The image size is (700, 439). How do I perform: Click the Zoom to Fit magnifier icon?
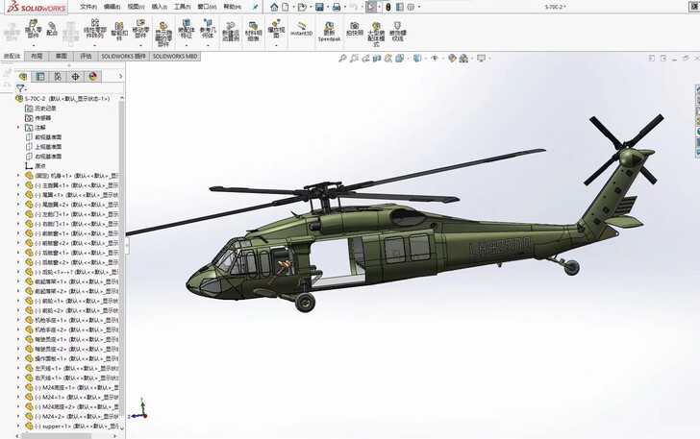[343, 58]
